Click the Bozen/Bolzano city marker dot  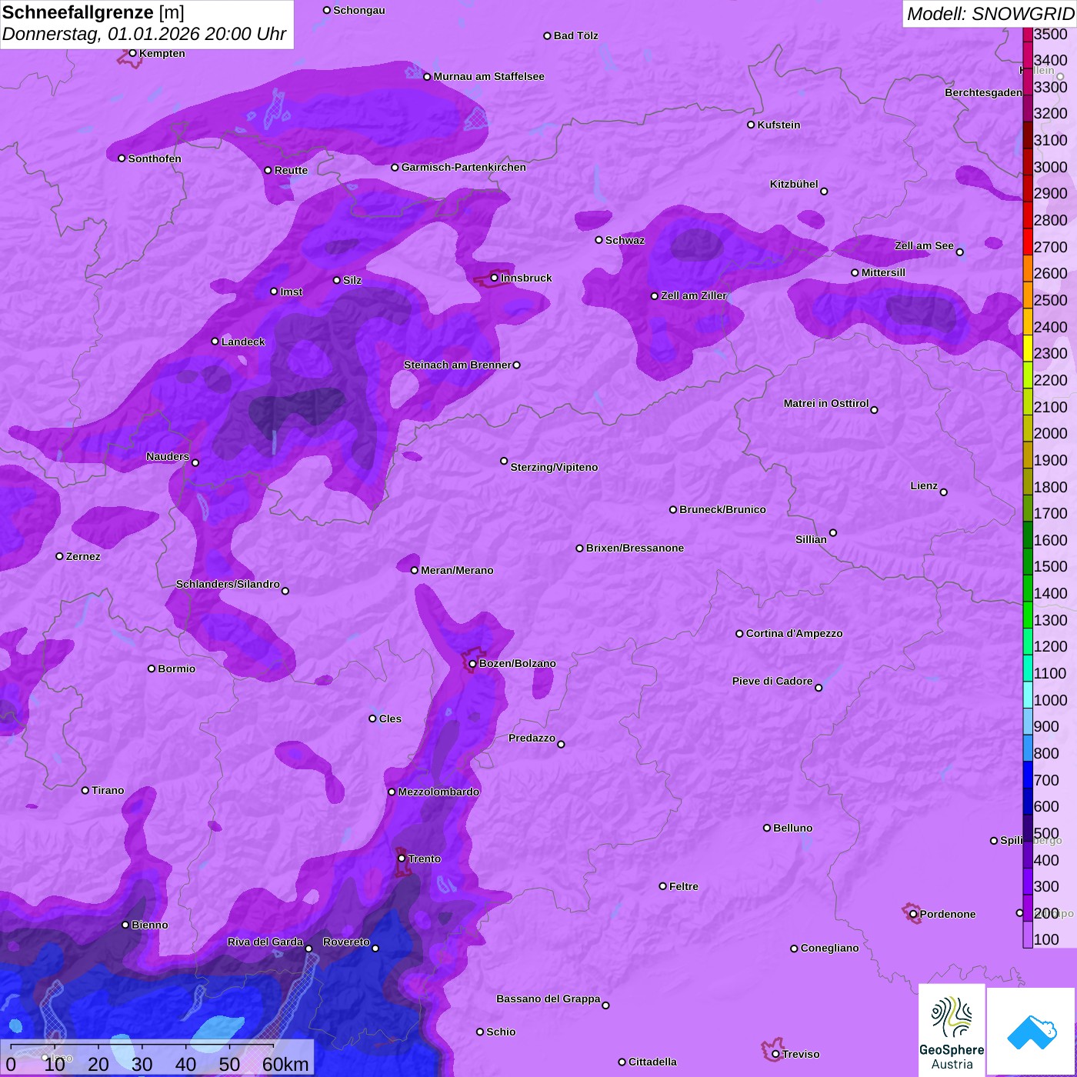tap(472, 663)
